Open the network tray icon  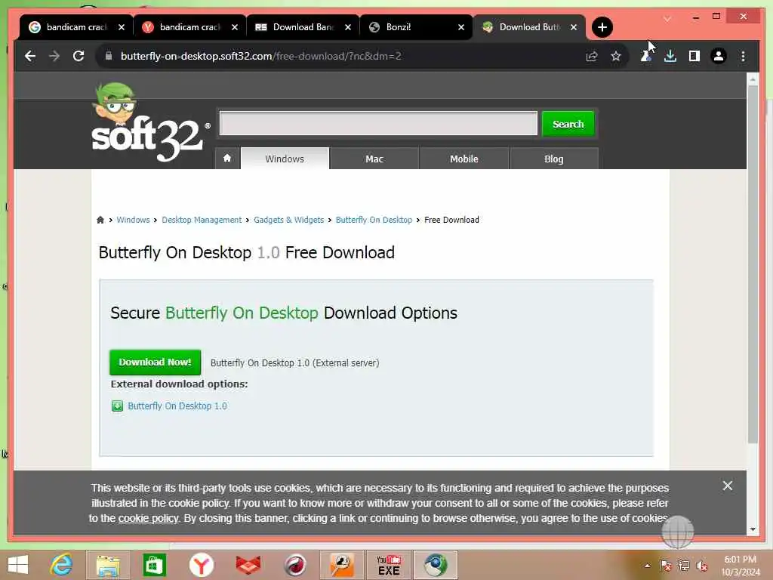click(x=683, y=566)
